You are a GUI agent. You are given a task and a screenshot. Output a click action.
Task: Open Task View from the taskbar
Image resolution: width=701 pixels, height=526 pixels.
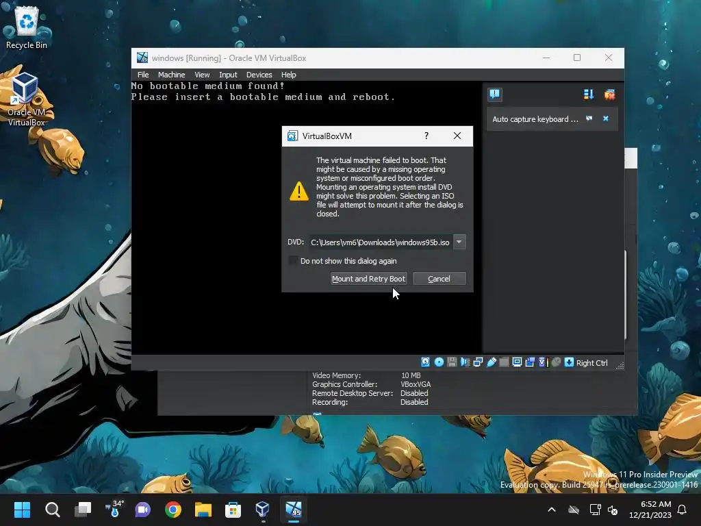pos(83,510)
